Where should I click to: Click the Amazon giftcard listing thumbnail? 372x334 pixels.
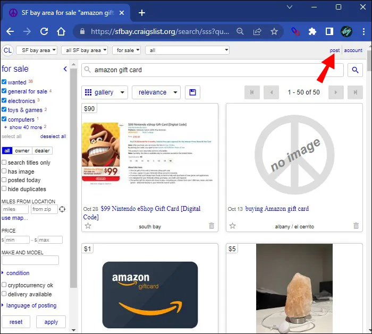pyautogui.click(x=150, y=295)
